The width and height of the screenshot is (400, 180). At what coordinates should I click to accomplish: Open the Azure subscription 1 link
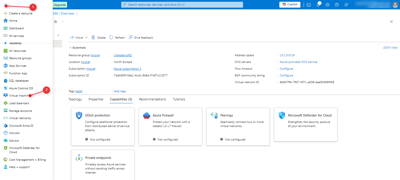(x=127, y=69)
